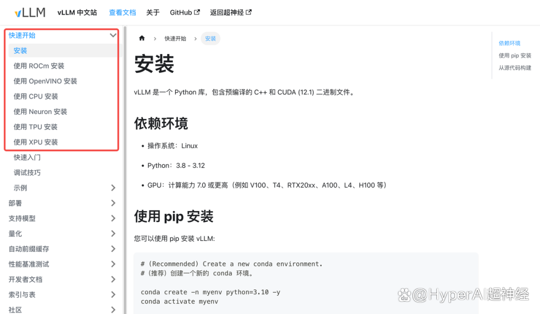Screen dimensions: 540x314
Task: Select 自动前缀缓存 sidebar category
Action: tap(29, 249)
